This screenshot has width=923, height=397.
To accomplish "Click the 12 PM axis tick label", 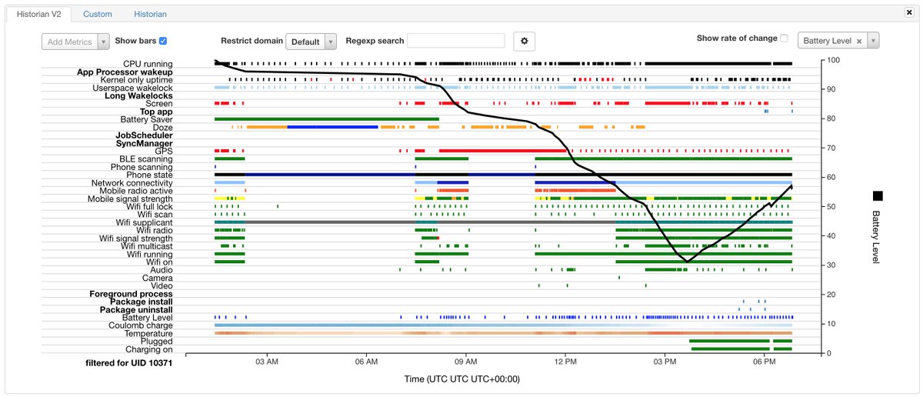I will [x=565, y=361].
